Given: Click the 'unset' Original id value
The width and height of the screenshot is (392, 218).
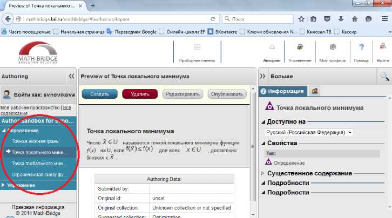Looking at the screenshot, I should tap(159, 198).
